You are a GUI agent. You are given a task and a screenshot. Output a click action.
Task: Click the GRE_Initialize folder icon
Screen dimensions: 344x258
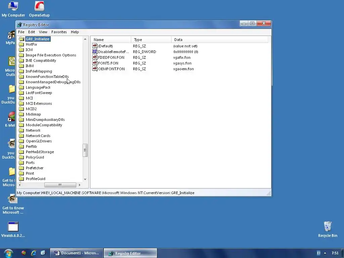click(21, 39)
